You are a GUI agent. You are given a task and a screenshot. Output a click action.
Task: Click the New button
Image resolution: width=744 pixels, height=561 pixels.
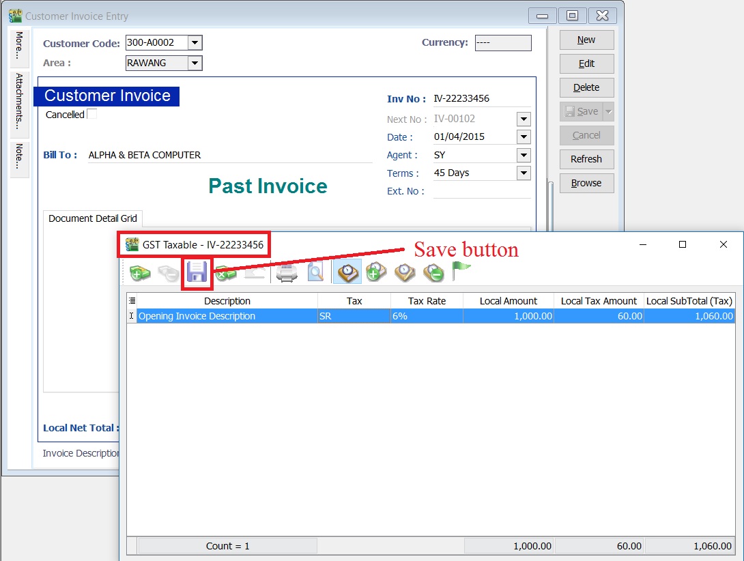[586, 40]
